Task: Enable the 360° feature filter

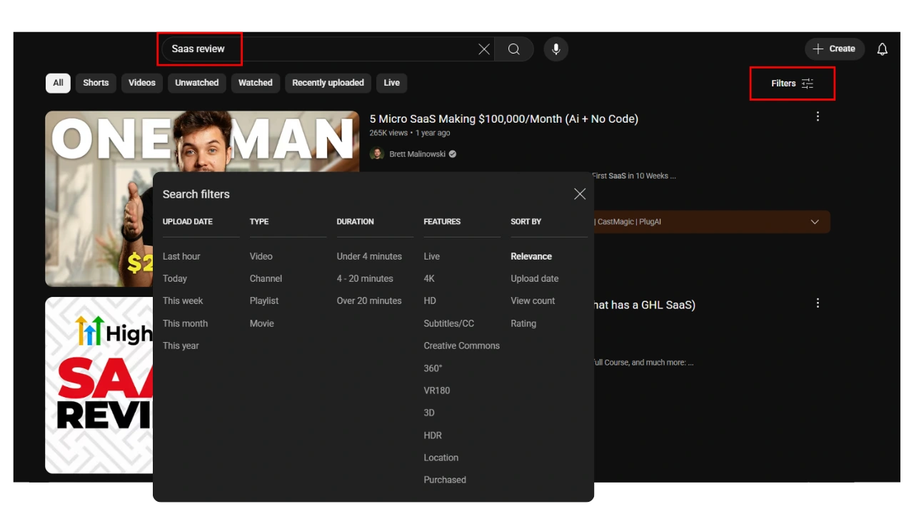Action: coord(433,368)
